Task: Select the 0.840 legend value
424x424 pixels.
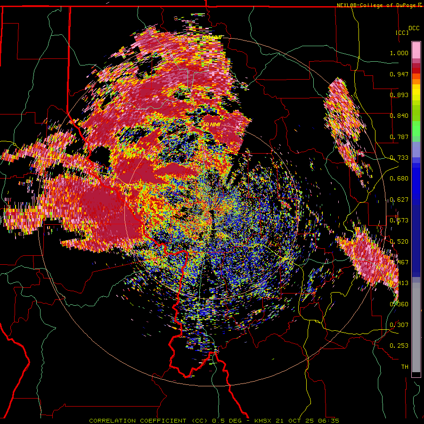Action: (399, 116)
